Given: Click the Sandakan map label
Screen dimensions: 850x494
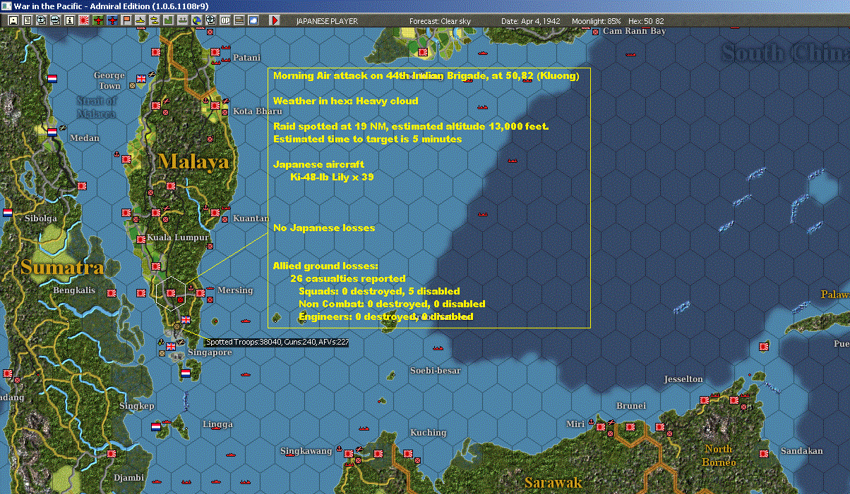Looking at the screenshot, I should click(803, 450).
